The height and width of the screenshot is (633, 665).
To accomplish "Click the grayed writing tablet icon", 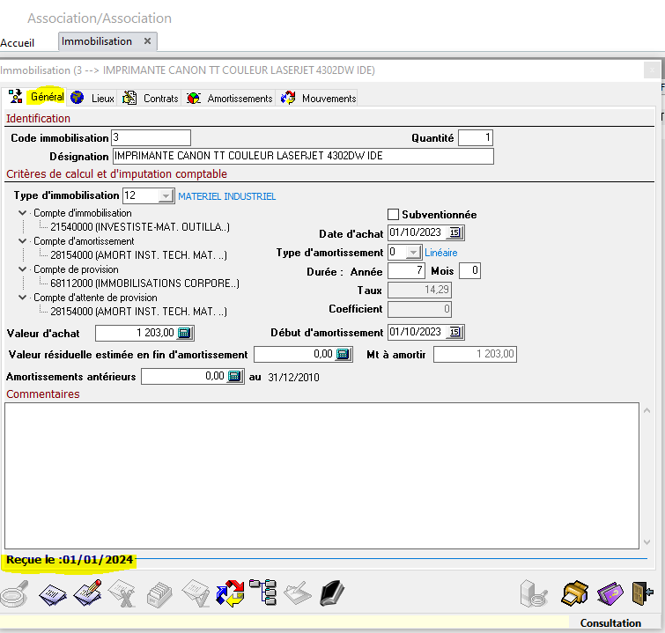I will [298, 593].
